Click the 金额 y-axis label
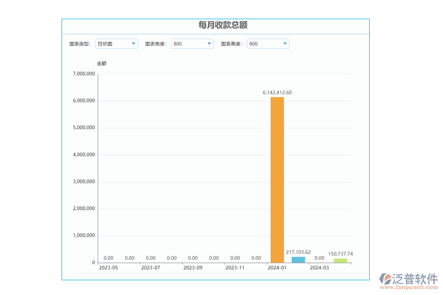Viewport: 443px width, 295px height. coord(101,63)
